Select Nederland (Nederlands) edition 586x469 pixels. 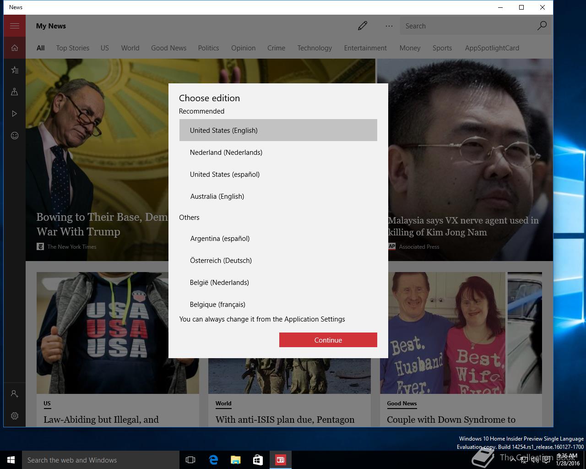point(278,152)
